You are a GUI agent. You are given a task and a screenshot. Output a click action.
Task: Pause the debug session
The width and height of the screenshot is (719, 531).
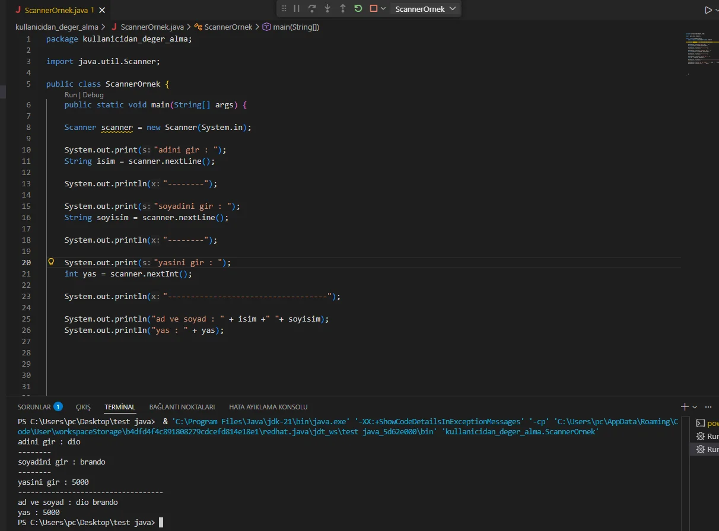coord(297,9)
